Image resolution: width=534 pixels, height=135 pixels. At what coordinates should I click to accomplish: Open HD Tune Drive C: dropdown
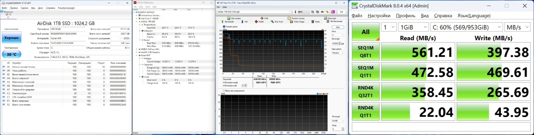tap(338, 35)
